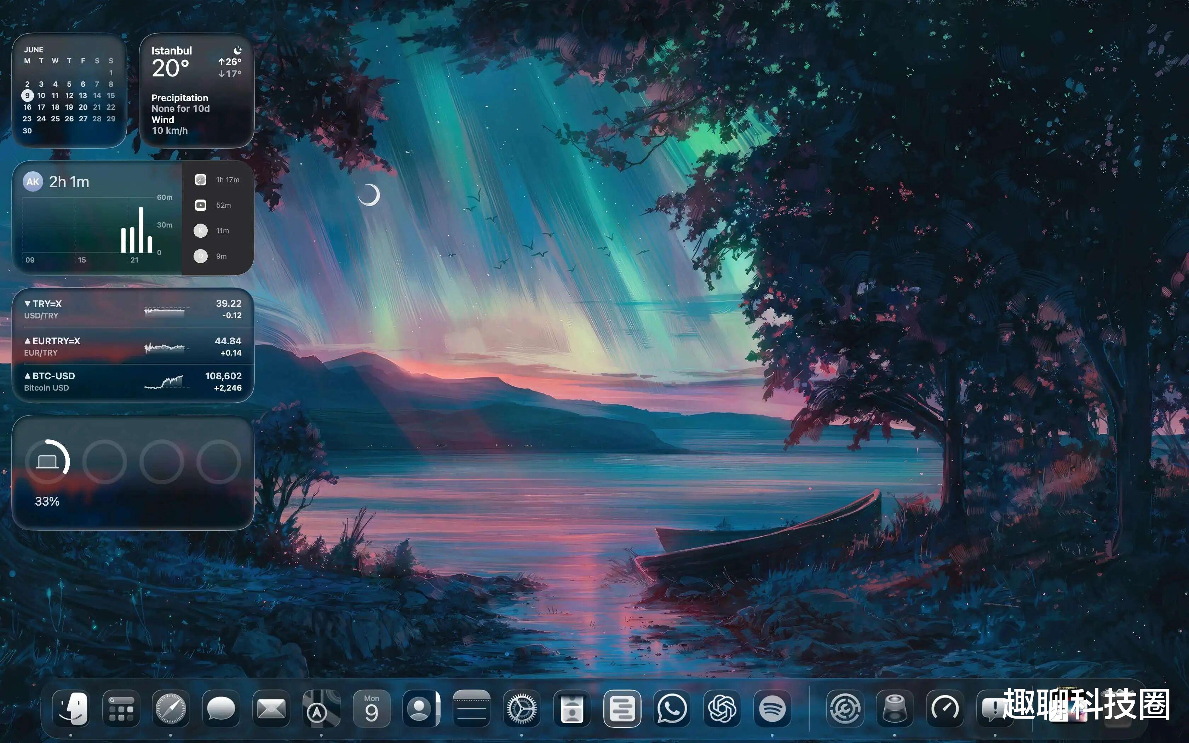Launch ChatGPT app icon in dock
Viewport: 1189px width, 743px height.
[722, 709]
